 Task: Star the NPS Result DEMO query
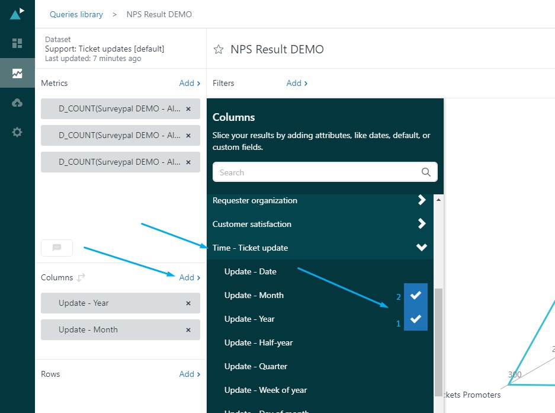pos(219,49)
